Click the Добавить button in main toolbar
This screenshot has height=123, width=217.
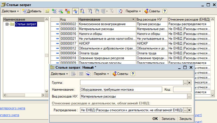pyautogui.click(x=32, y=11)
